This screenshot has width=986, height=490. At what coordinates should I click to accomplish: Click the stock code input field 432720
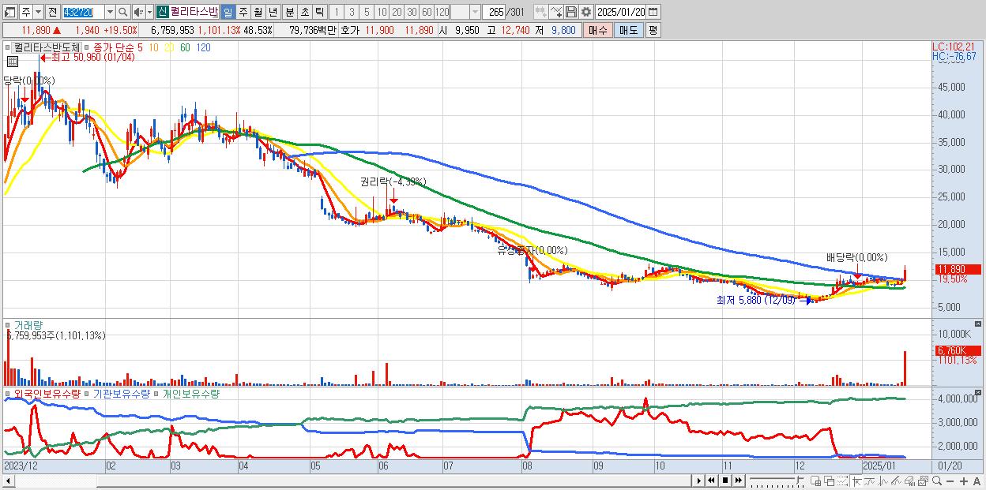[x=84, y=12]
